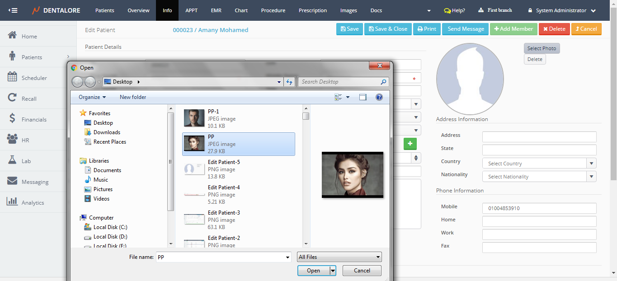This screenshot has height=281, width=617.
Task: Expand the Organize menu
Action: (92, 97)
